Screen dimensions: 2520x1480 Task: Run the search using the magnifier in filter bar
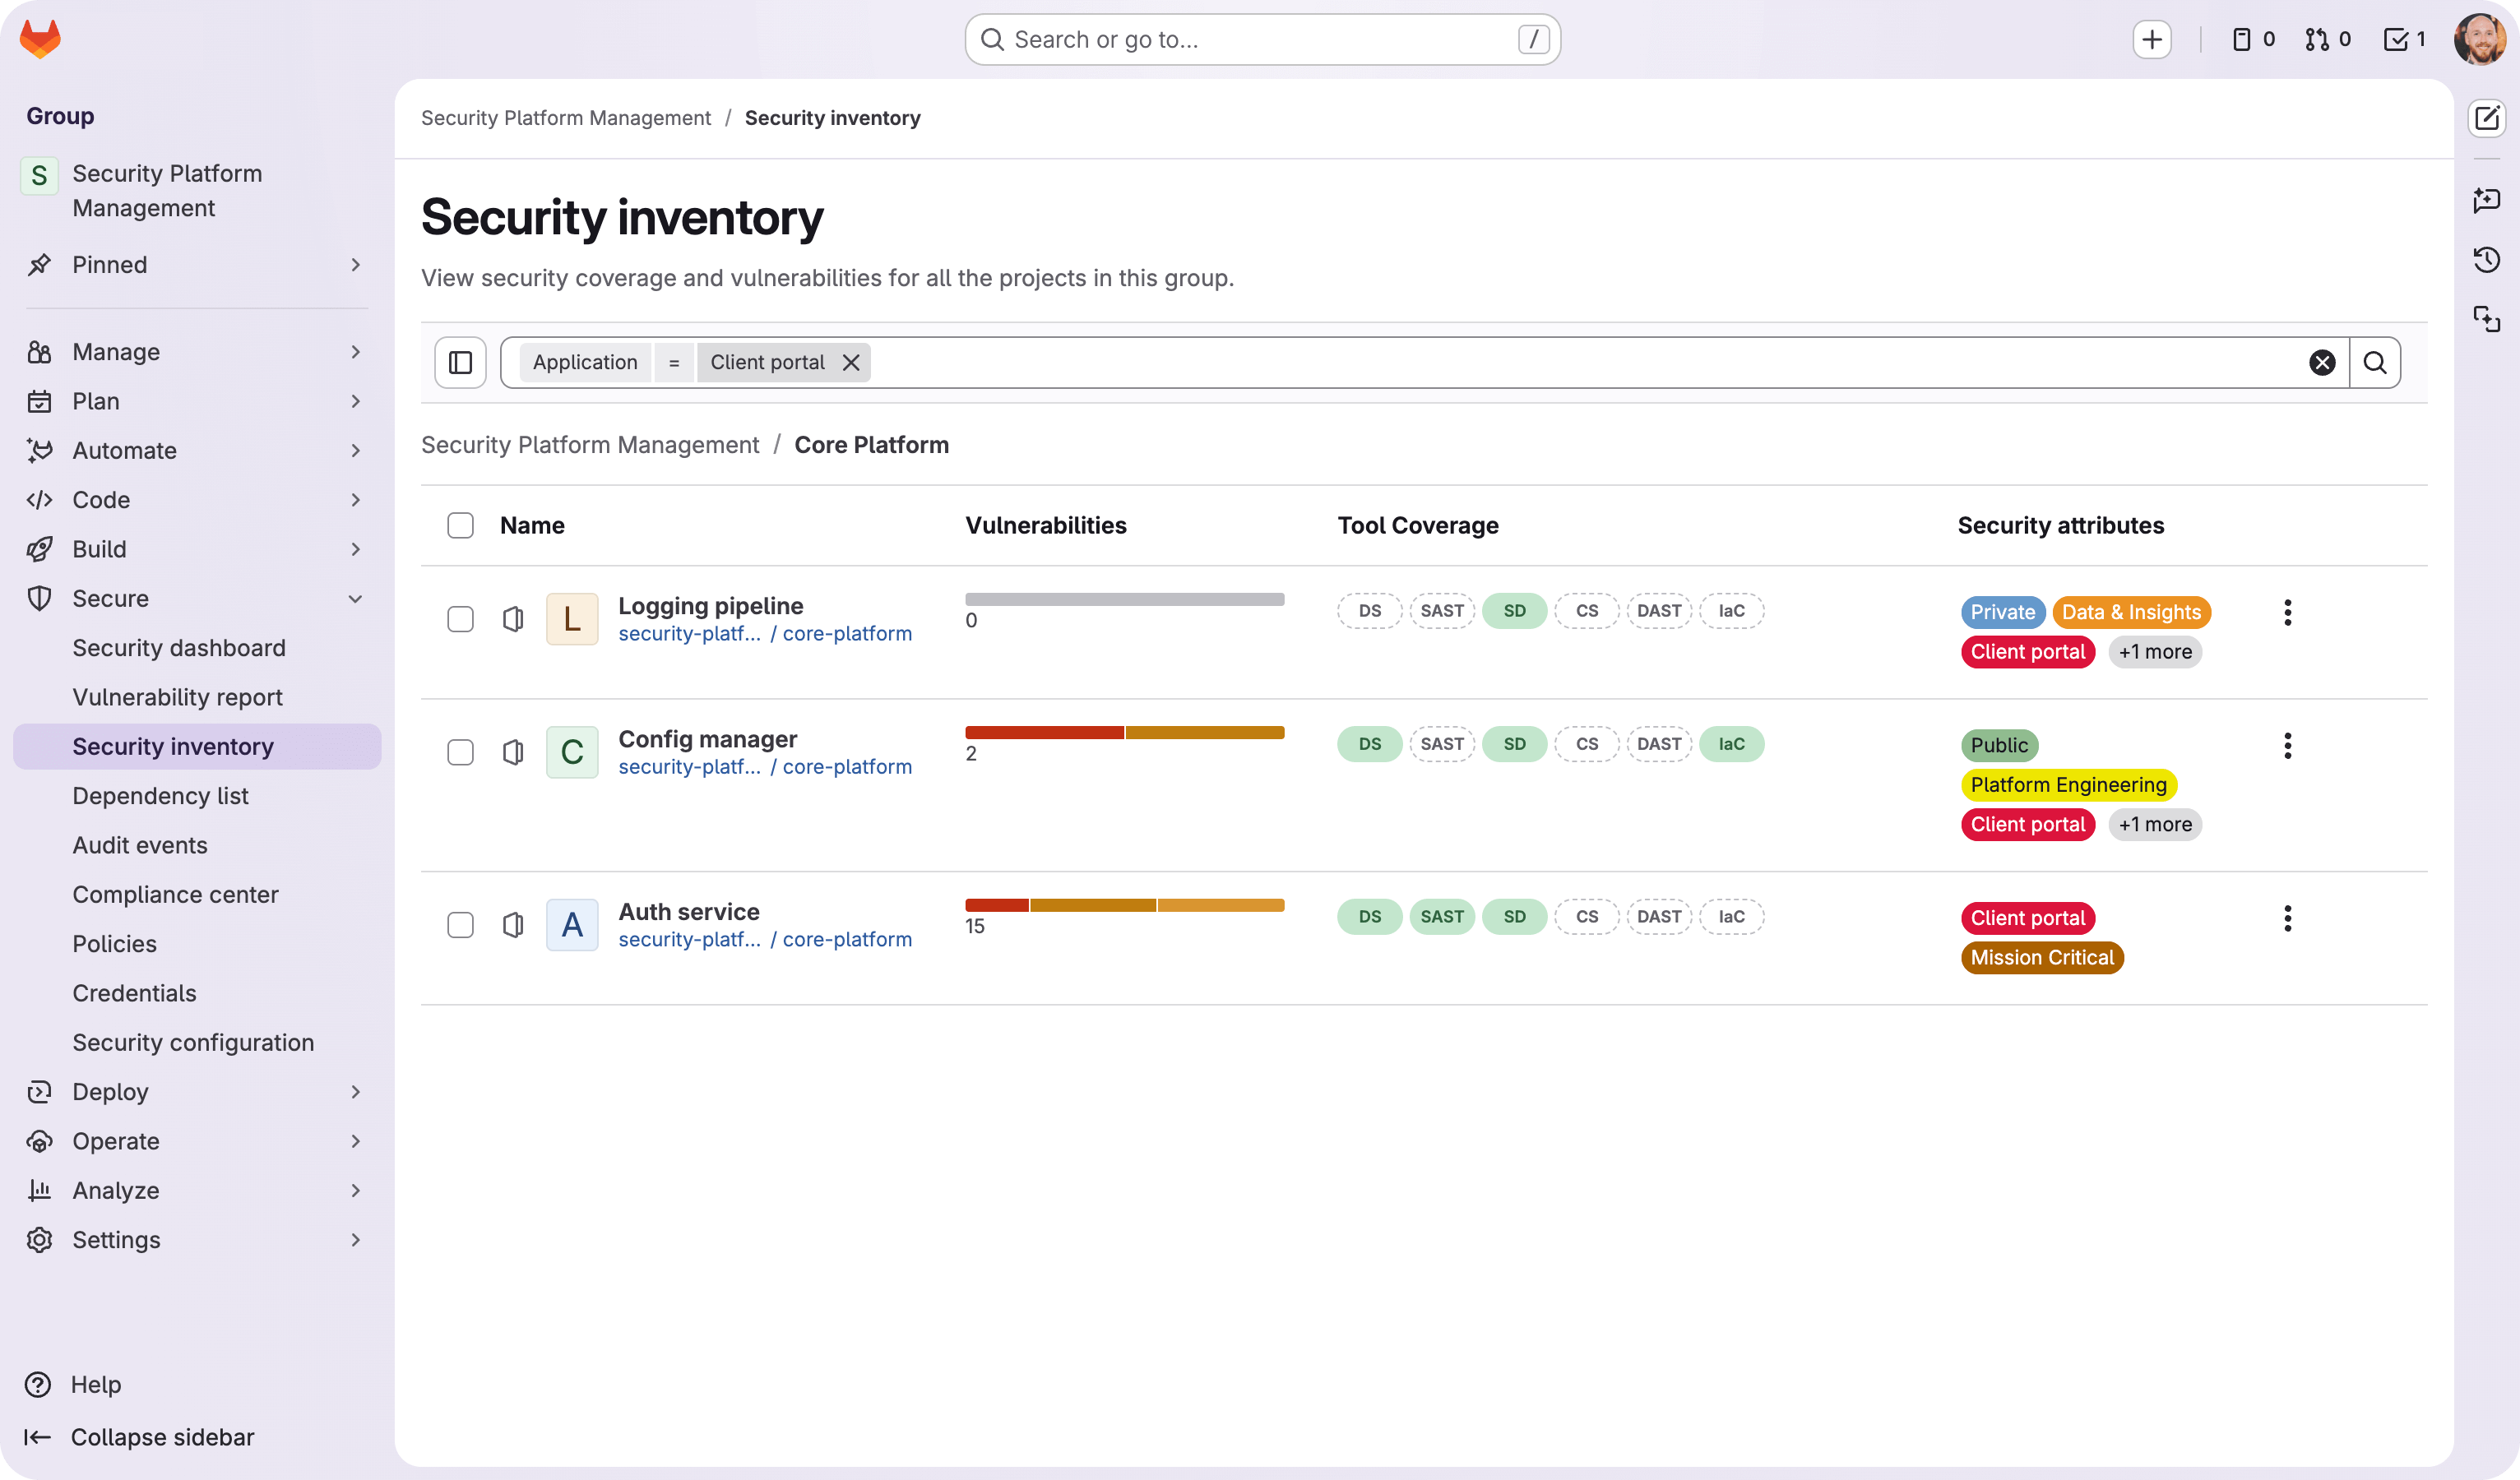click(x=2376, y=362)
